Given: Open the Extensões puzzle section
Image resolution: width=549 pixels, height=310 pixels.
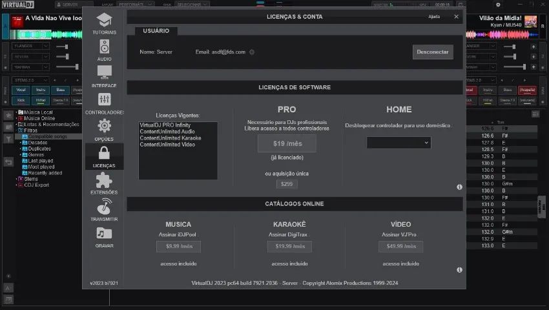Looking at the screenshot, I should point(104,184).
